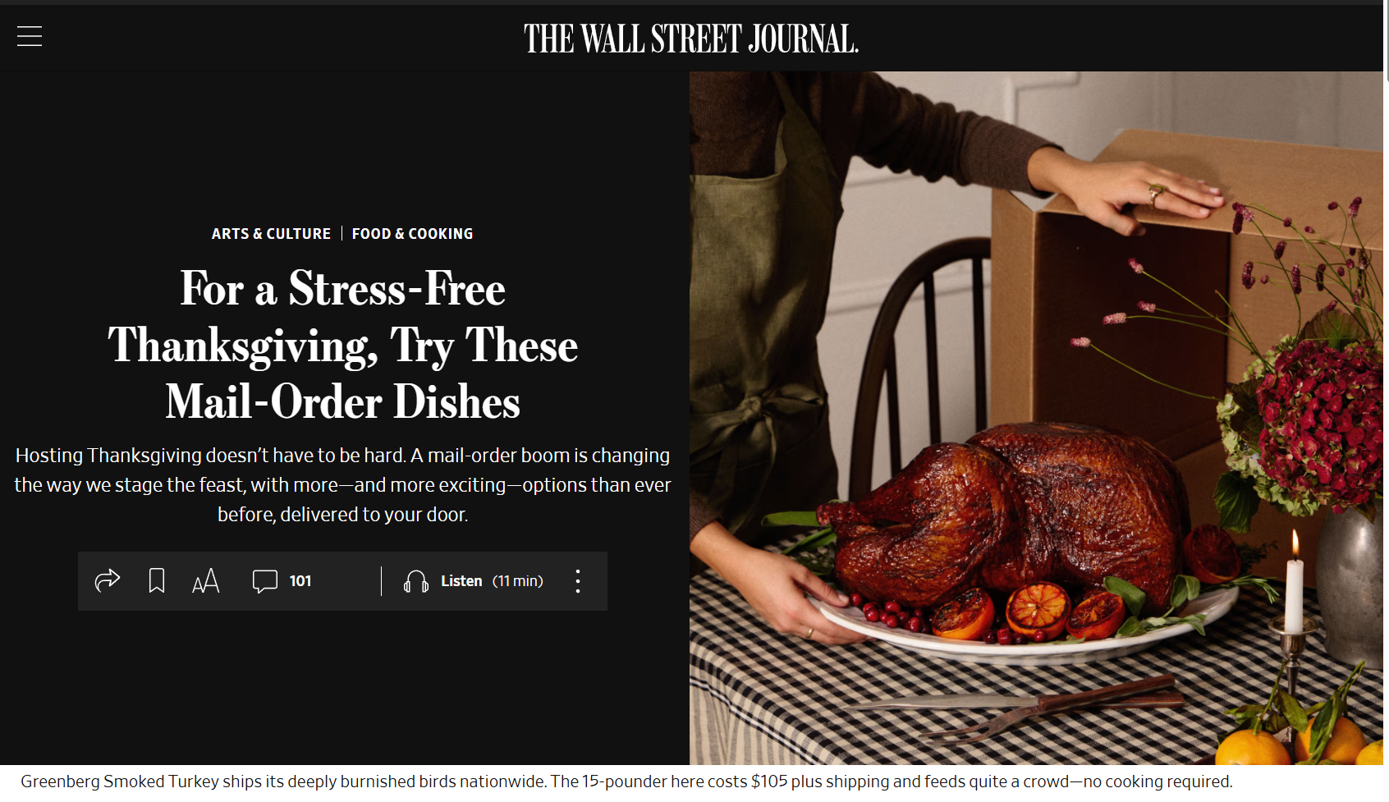Click the Stress-Free Thanksgiving headline

tap(343, 345)
